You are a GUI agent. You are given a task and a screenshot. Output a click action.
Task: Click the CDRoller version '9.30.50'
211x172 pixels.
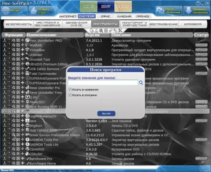[x=92, y=154]
